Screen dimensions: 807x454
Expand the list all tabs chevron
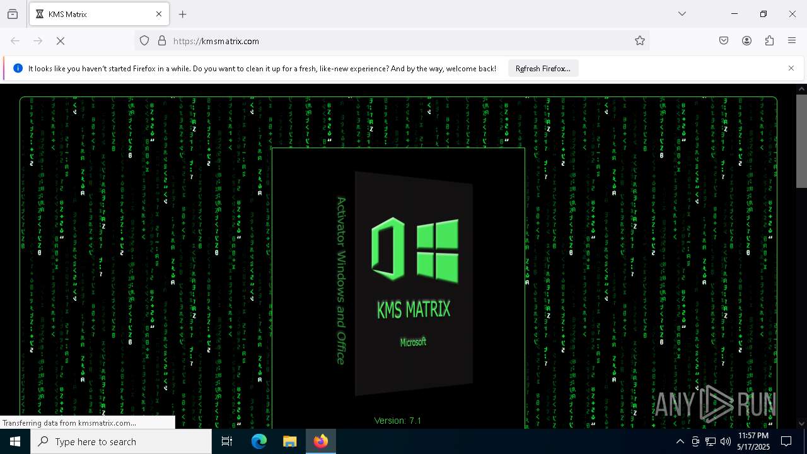(x=682, y=14)
